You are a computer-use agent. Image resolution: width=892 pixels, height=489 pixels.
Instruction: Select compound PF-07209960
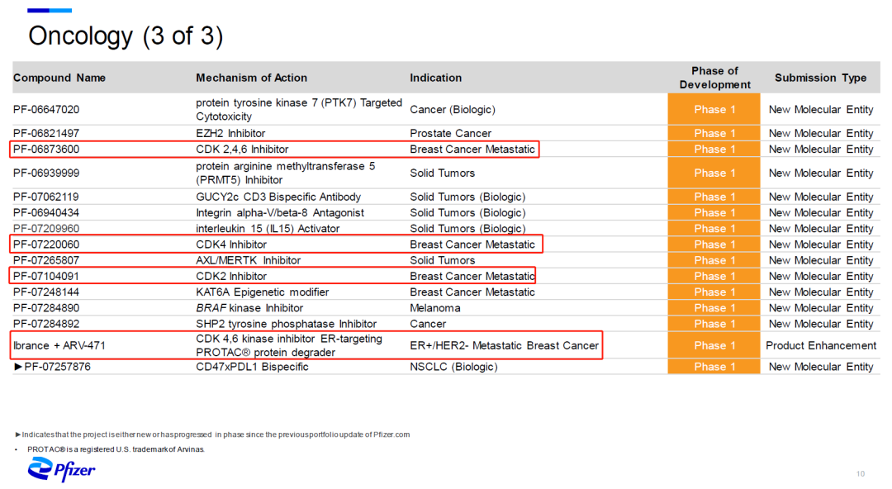(x=46, y=229)
